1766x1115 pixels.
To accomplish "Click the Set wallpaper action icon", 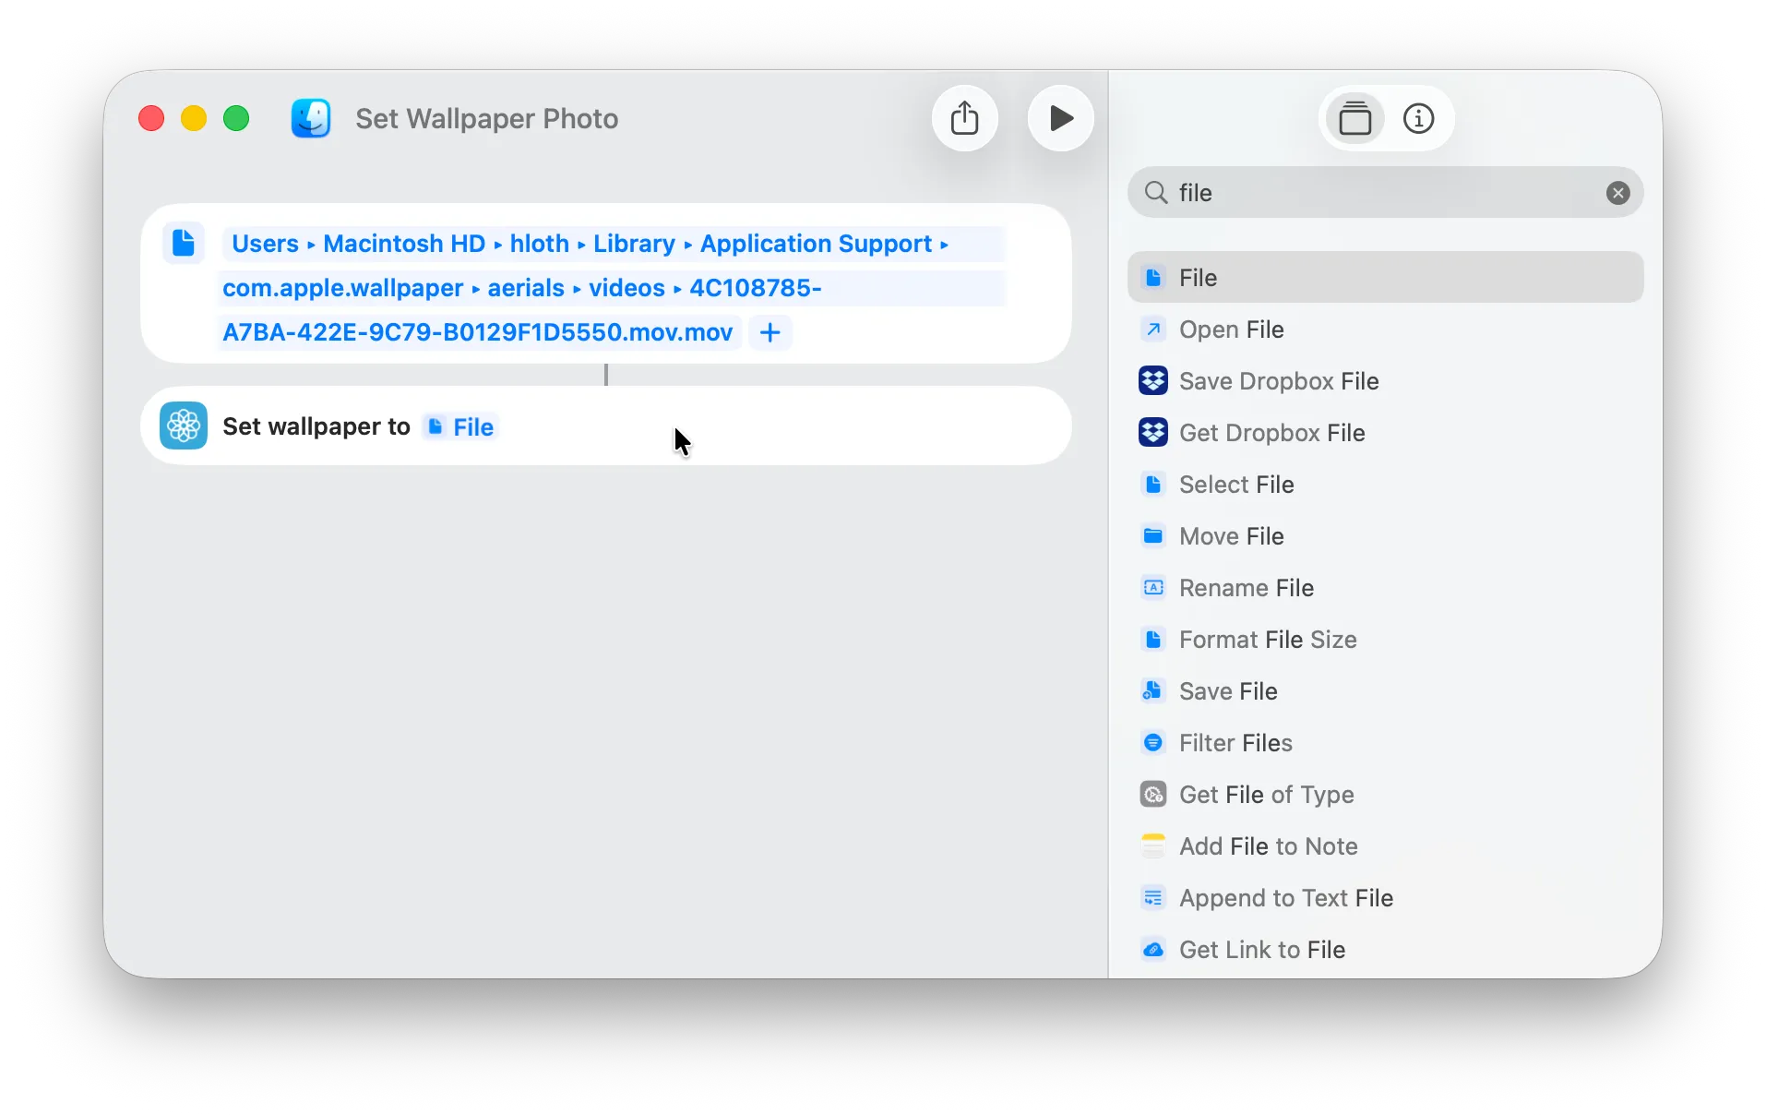I will coord(184,426).
